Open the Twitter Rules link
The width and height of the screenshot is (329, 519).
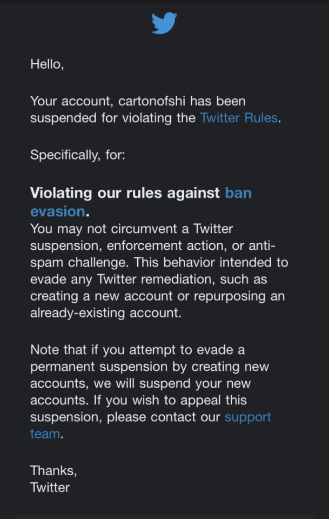(239, 118)
